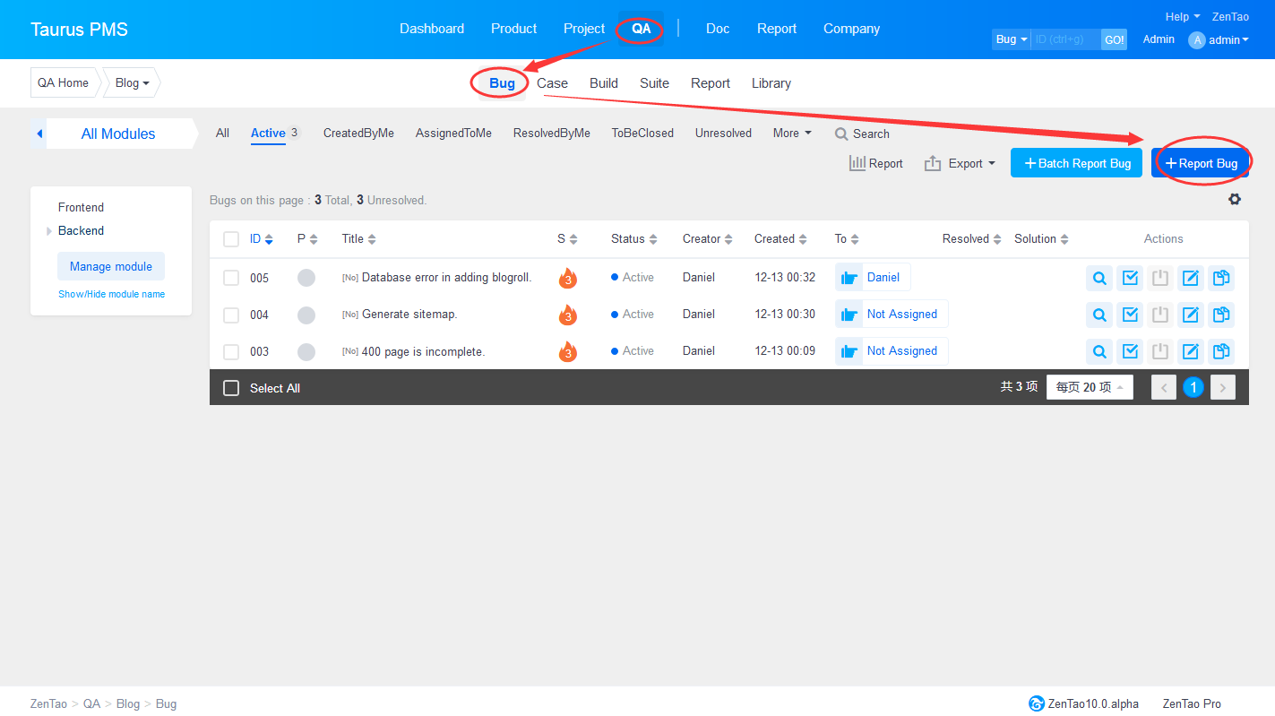Screen dimensions: 1275x716
Task: Open the Bug search type dropdown
Action: pos(1012,39)
